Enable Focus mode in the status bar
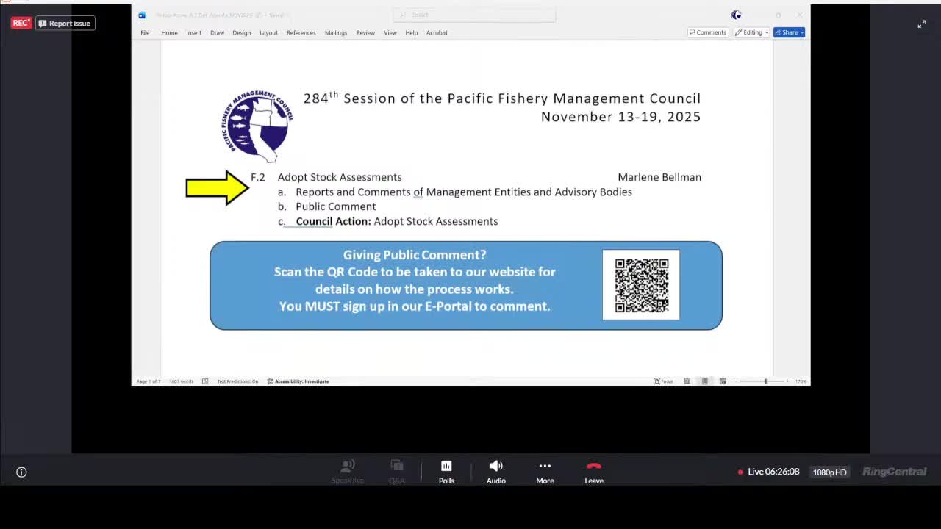The image size is (941, 529). [x=662, y=381]
